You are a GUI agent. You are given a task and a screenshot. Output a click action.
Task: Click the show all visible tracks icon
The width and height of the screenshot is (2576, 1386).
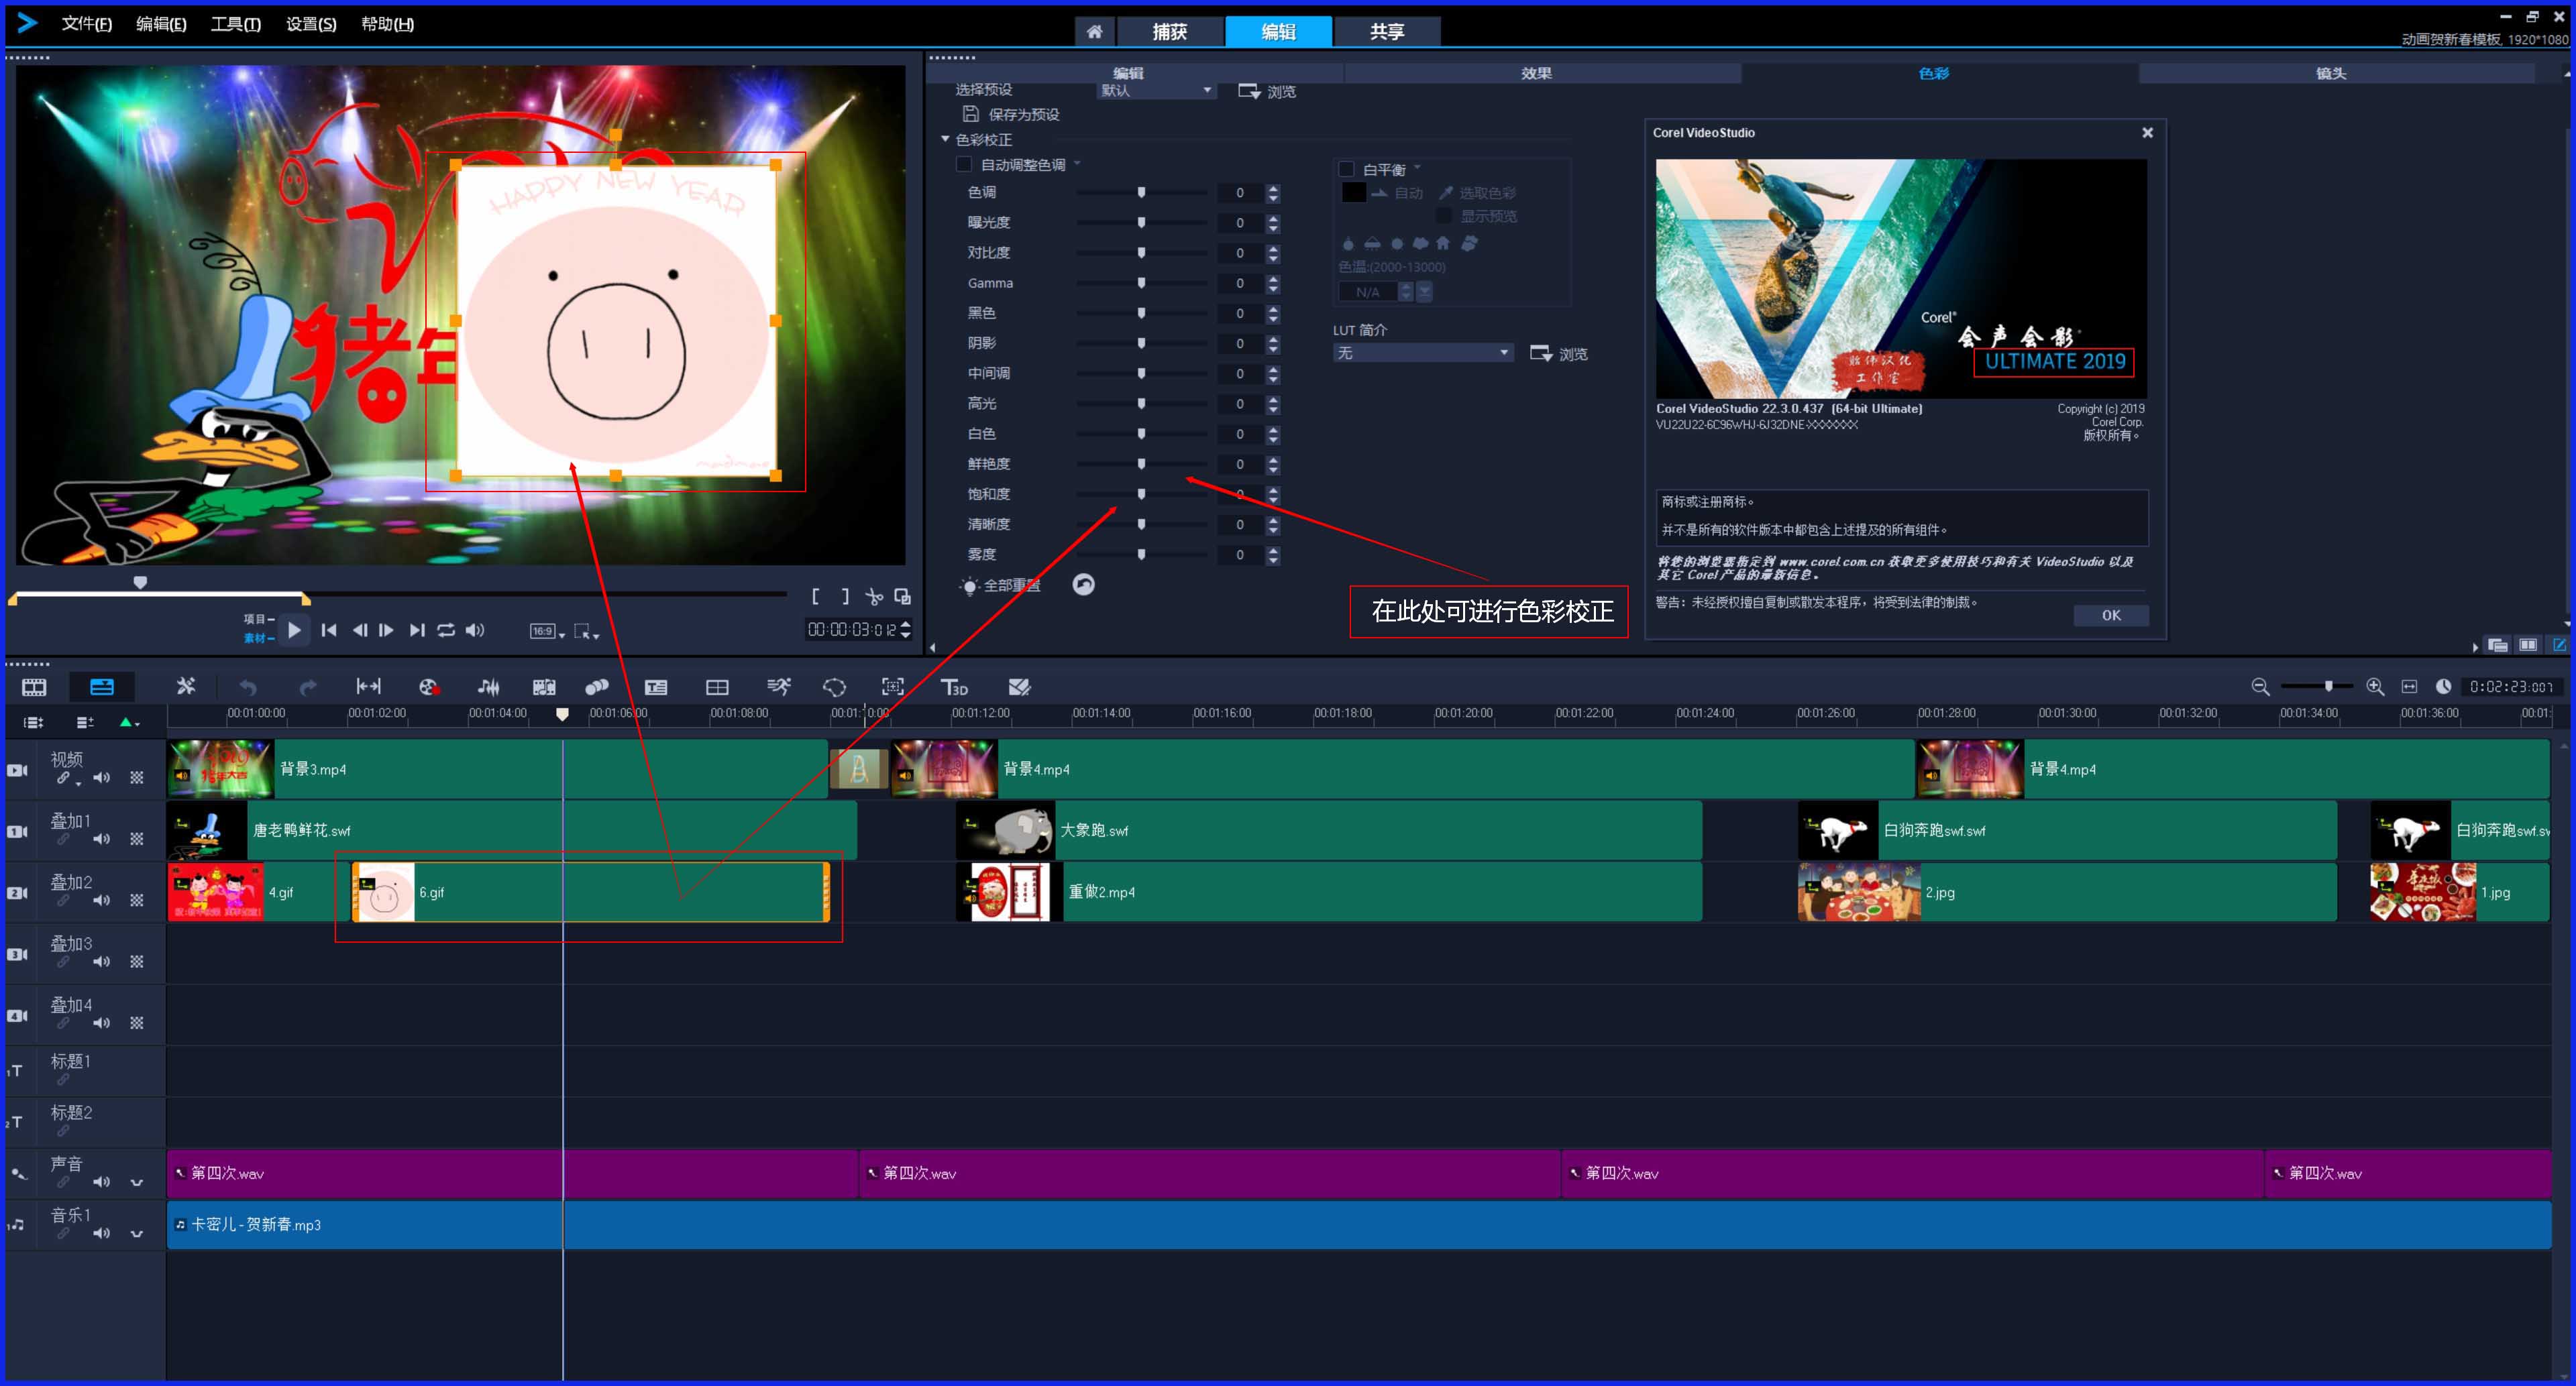click(33, 721)
